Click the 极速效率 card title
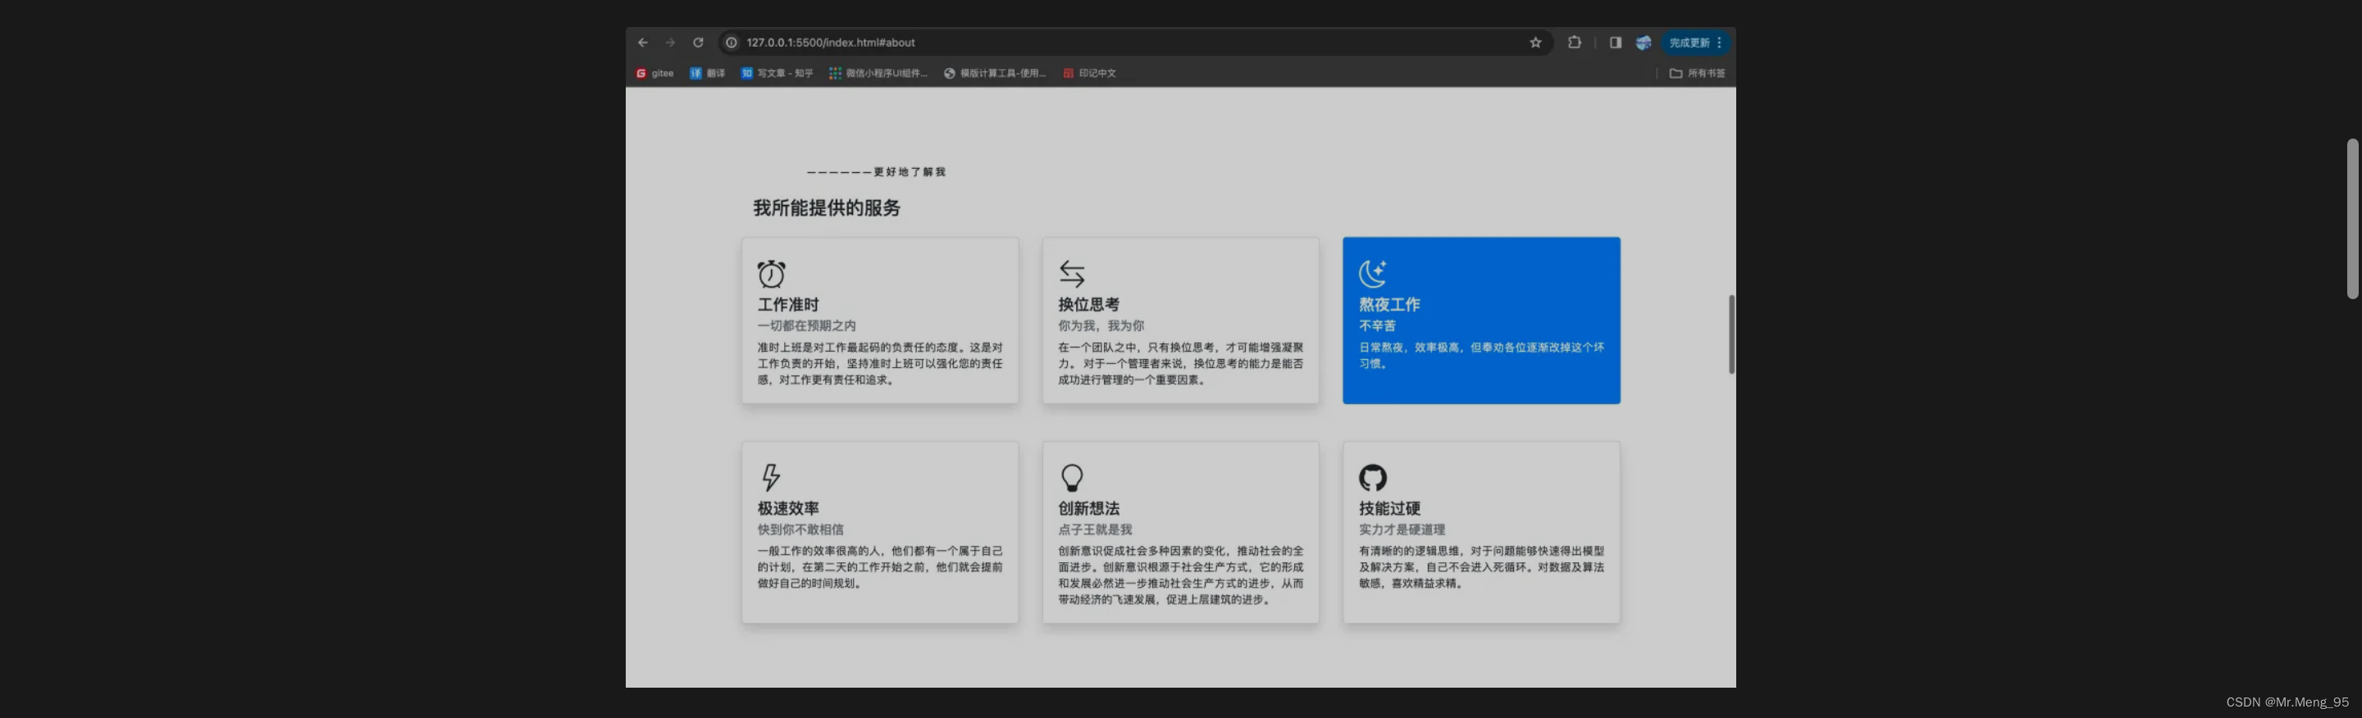Image resolution: width=2362 pixels, height=718 pixels. coord(787,508)
